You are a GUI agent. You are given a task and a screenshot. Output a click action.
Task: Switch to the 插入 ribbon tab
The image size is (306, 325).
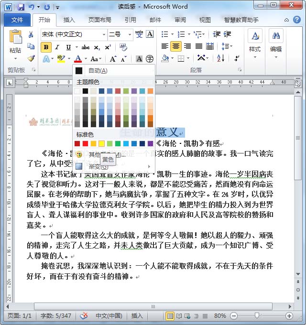(69, 20)
